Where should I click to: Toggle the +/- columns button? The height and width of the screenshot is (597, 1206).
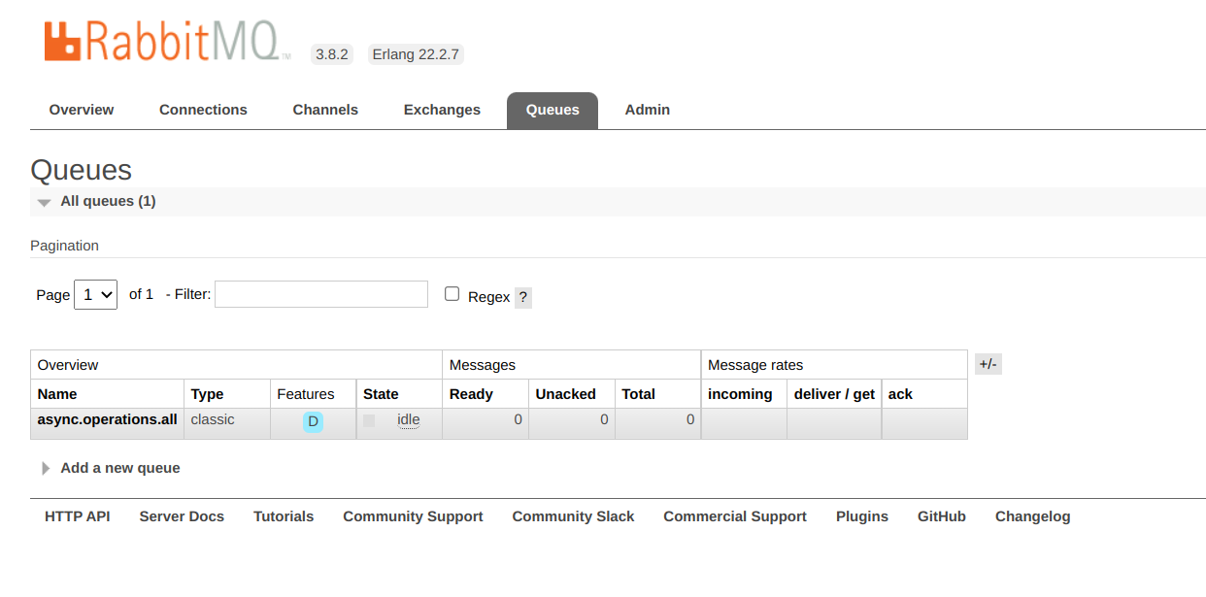[x=988, y=364]
